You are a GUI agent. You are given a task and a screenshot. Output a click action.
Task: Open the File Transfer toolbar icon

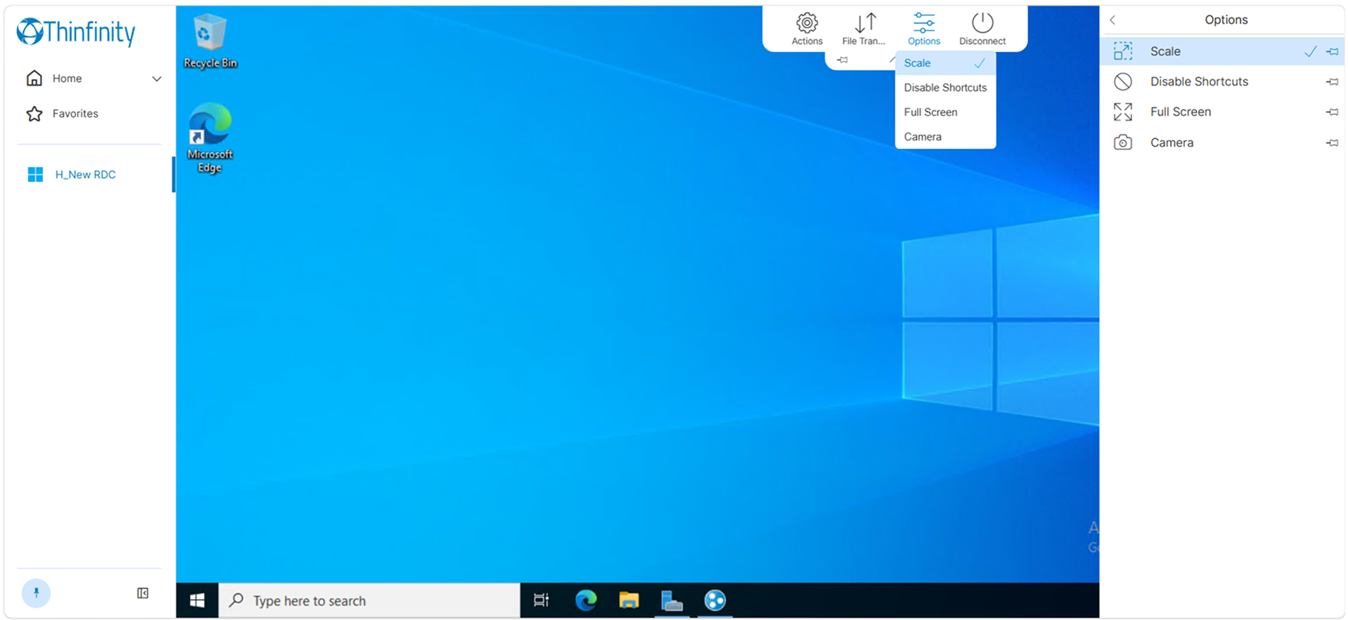click(864, 29)
